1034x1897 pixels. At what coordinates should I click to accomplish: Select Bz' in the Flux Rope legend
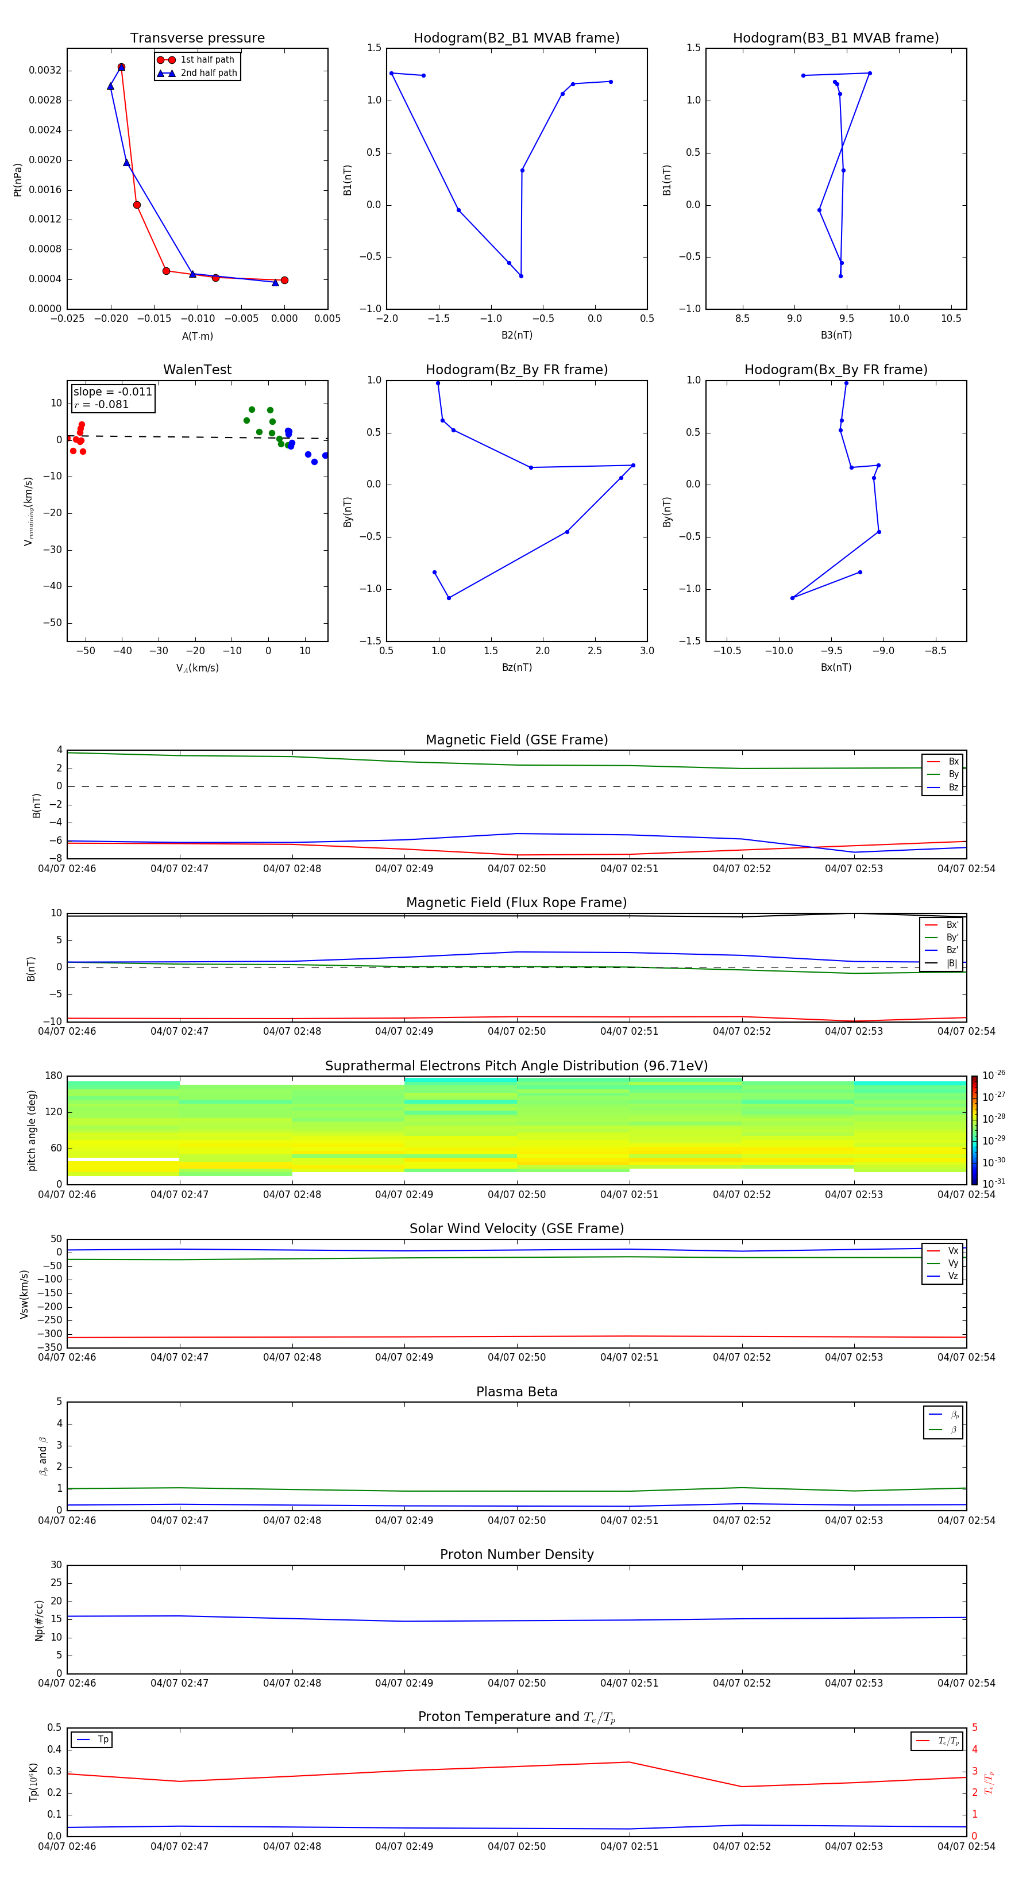942,950
